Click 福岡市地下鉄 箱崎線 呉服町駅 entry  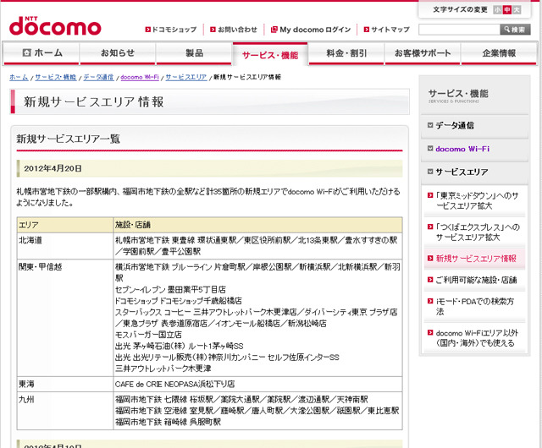coord(168,422)
